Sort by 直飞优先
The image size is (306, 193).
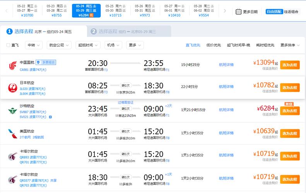(193, 45)
